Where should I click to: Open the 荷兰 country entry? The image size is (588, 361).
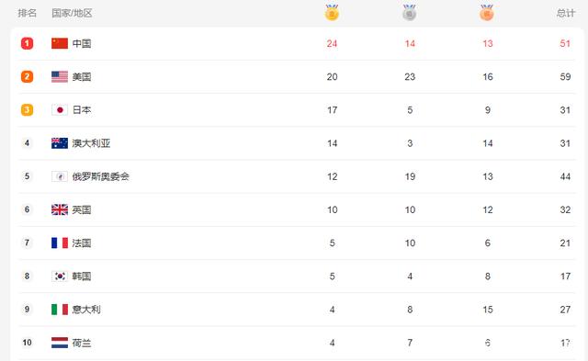[x=82, y=343]
